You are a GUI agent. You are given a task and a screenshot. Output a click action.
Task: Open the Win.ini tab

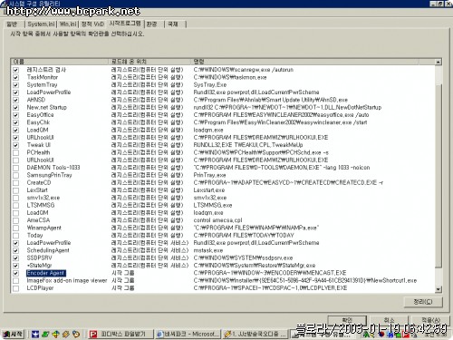(x=68, y=24)
